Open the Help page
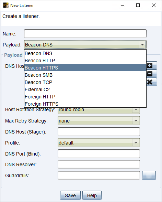Viewport: 162px width, 202px height. (92, 195)
